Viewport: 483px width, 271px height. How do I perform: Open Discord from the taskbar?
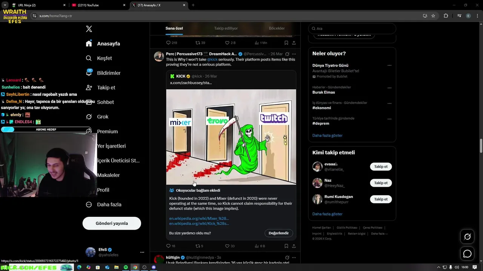[x=154, y=267]
